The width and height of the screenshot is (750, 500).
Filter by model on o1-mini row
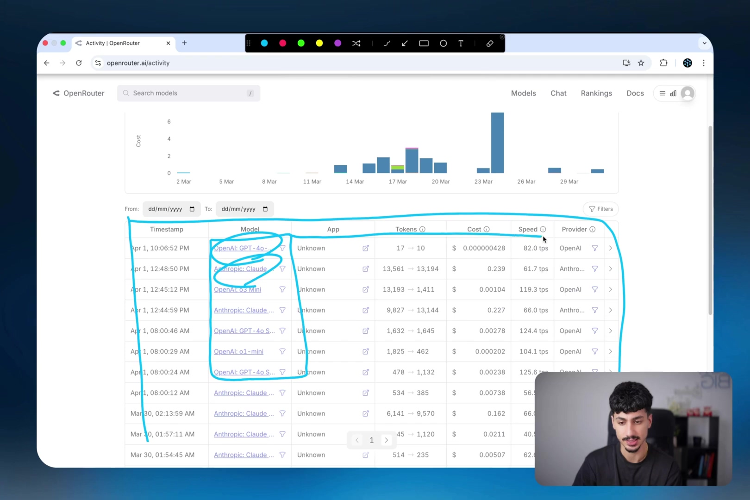click(282, 351)
